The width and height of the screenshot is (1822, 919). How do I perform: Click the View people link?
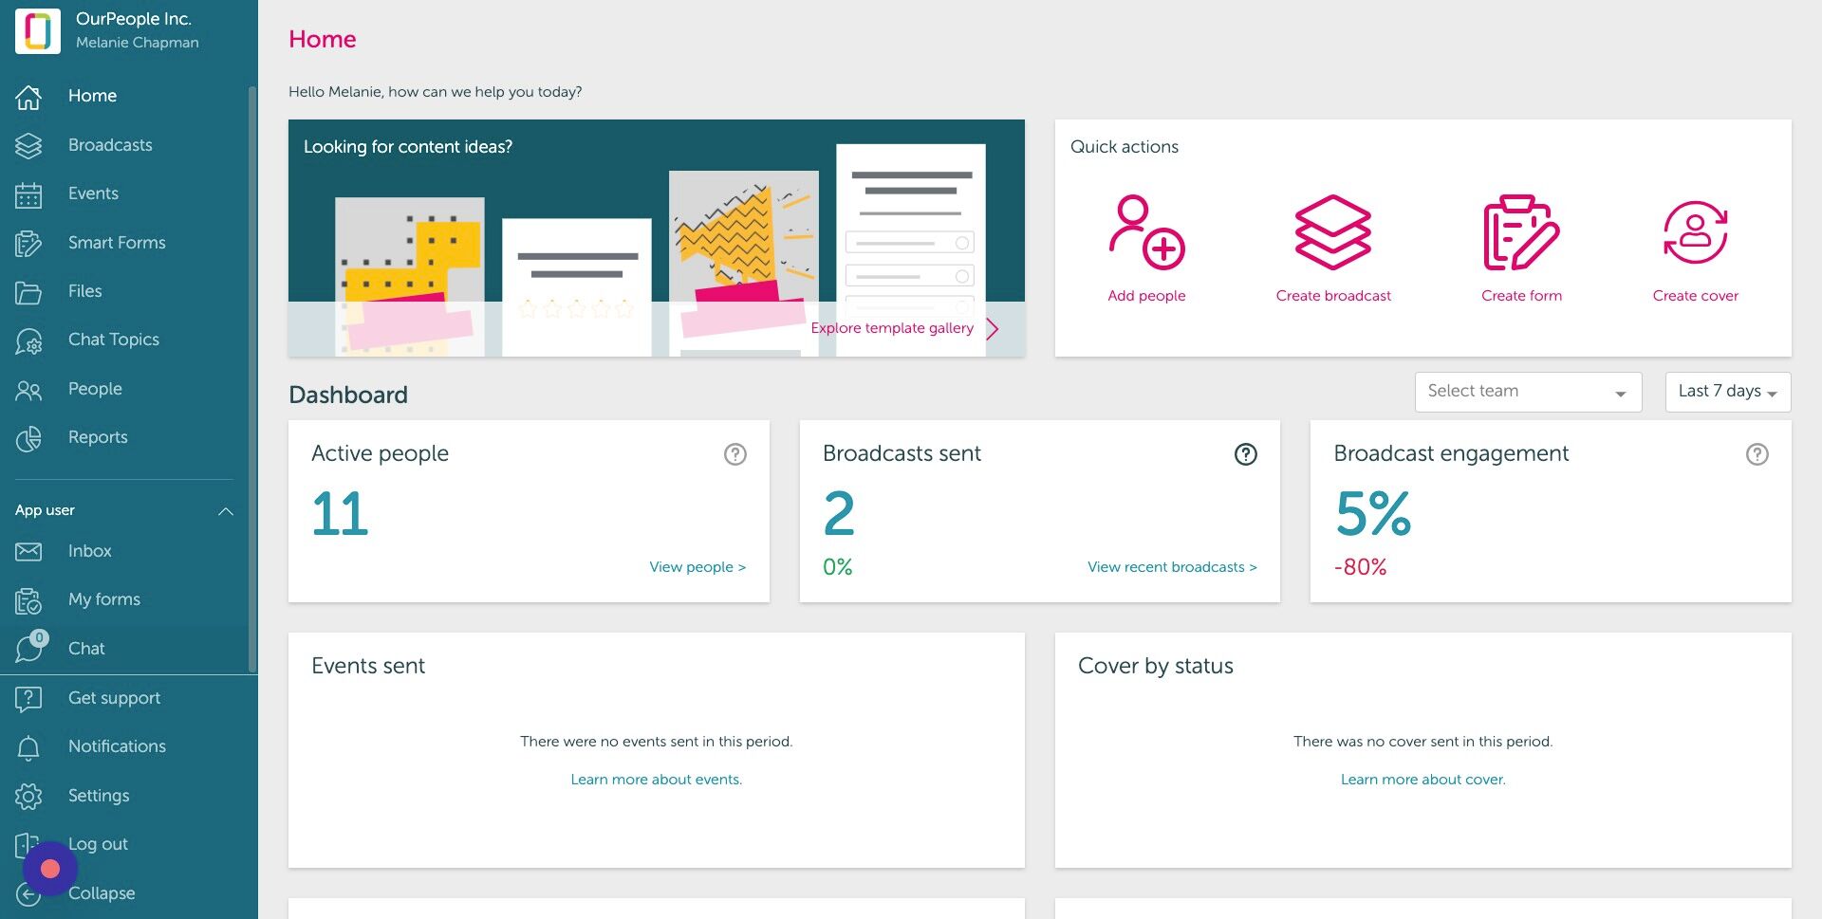pos(697,566)
